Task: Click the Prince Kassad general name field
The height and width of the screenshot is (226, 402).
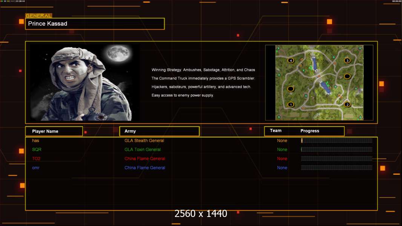Action: (95, 24)
